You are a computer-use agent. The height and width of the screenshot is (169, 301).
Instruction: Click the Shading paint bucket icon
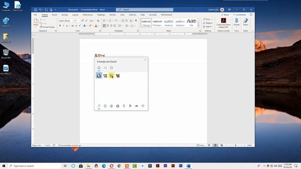point(127,26)
